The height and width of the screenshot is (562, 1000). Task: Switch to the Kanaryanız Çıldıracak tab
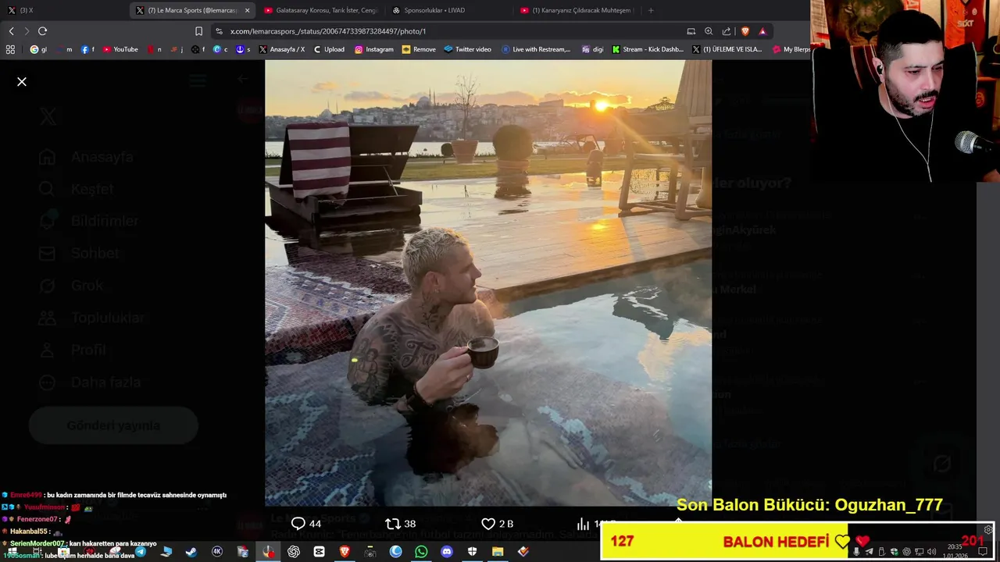[577, 10]
